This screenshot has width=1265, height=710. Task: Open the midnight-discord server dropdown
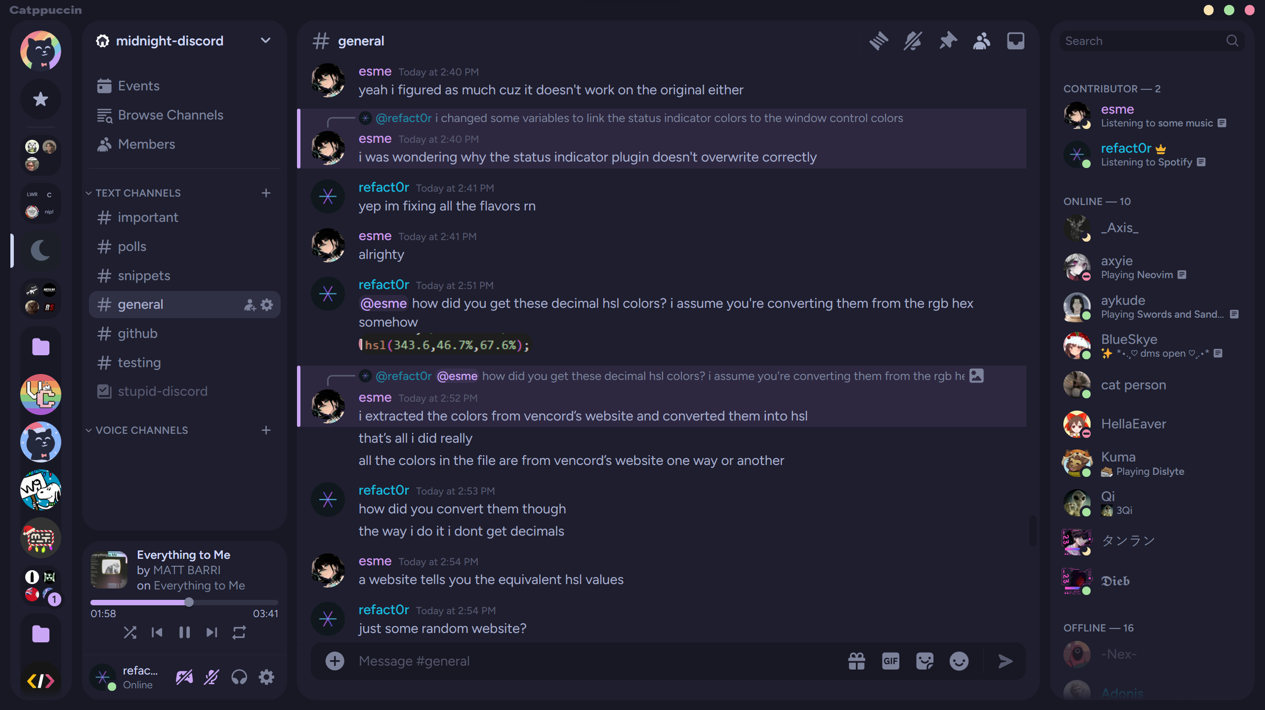coord(265,41)
